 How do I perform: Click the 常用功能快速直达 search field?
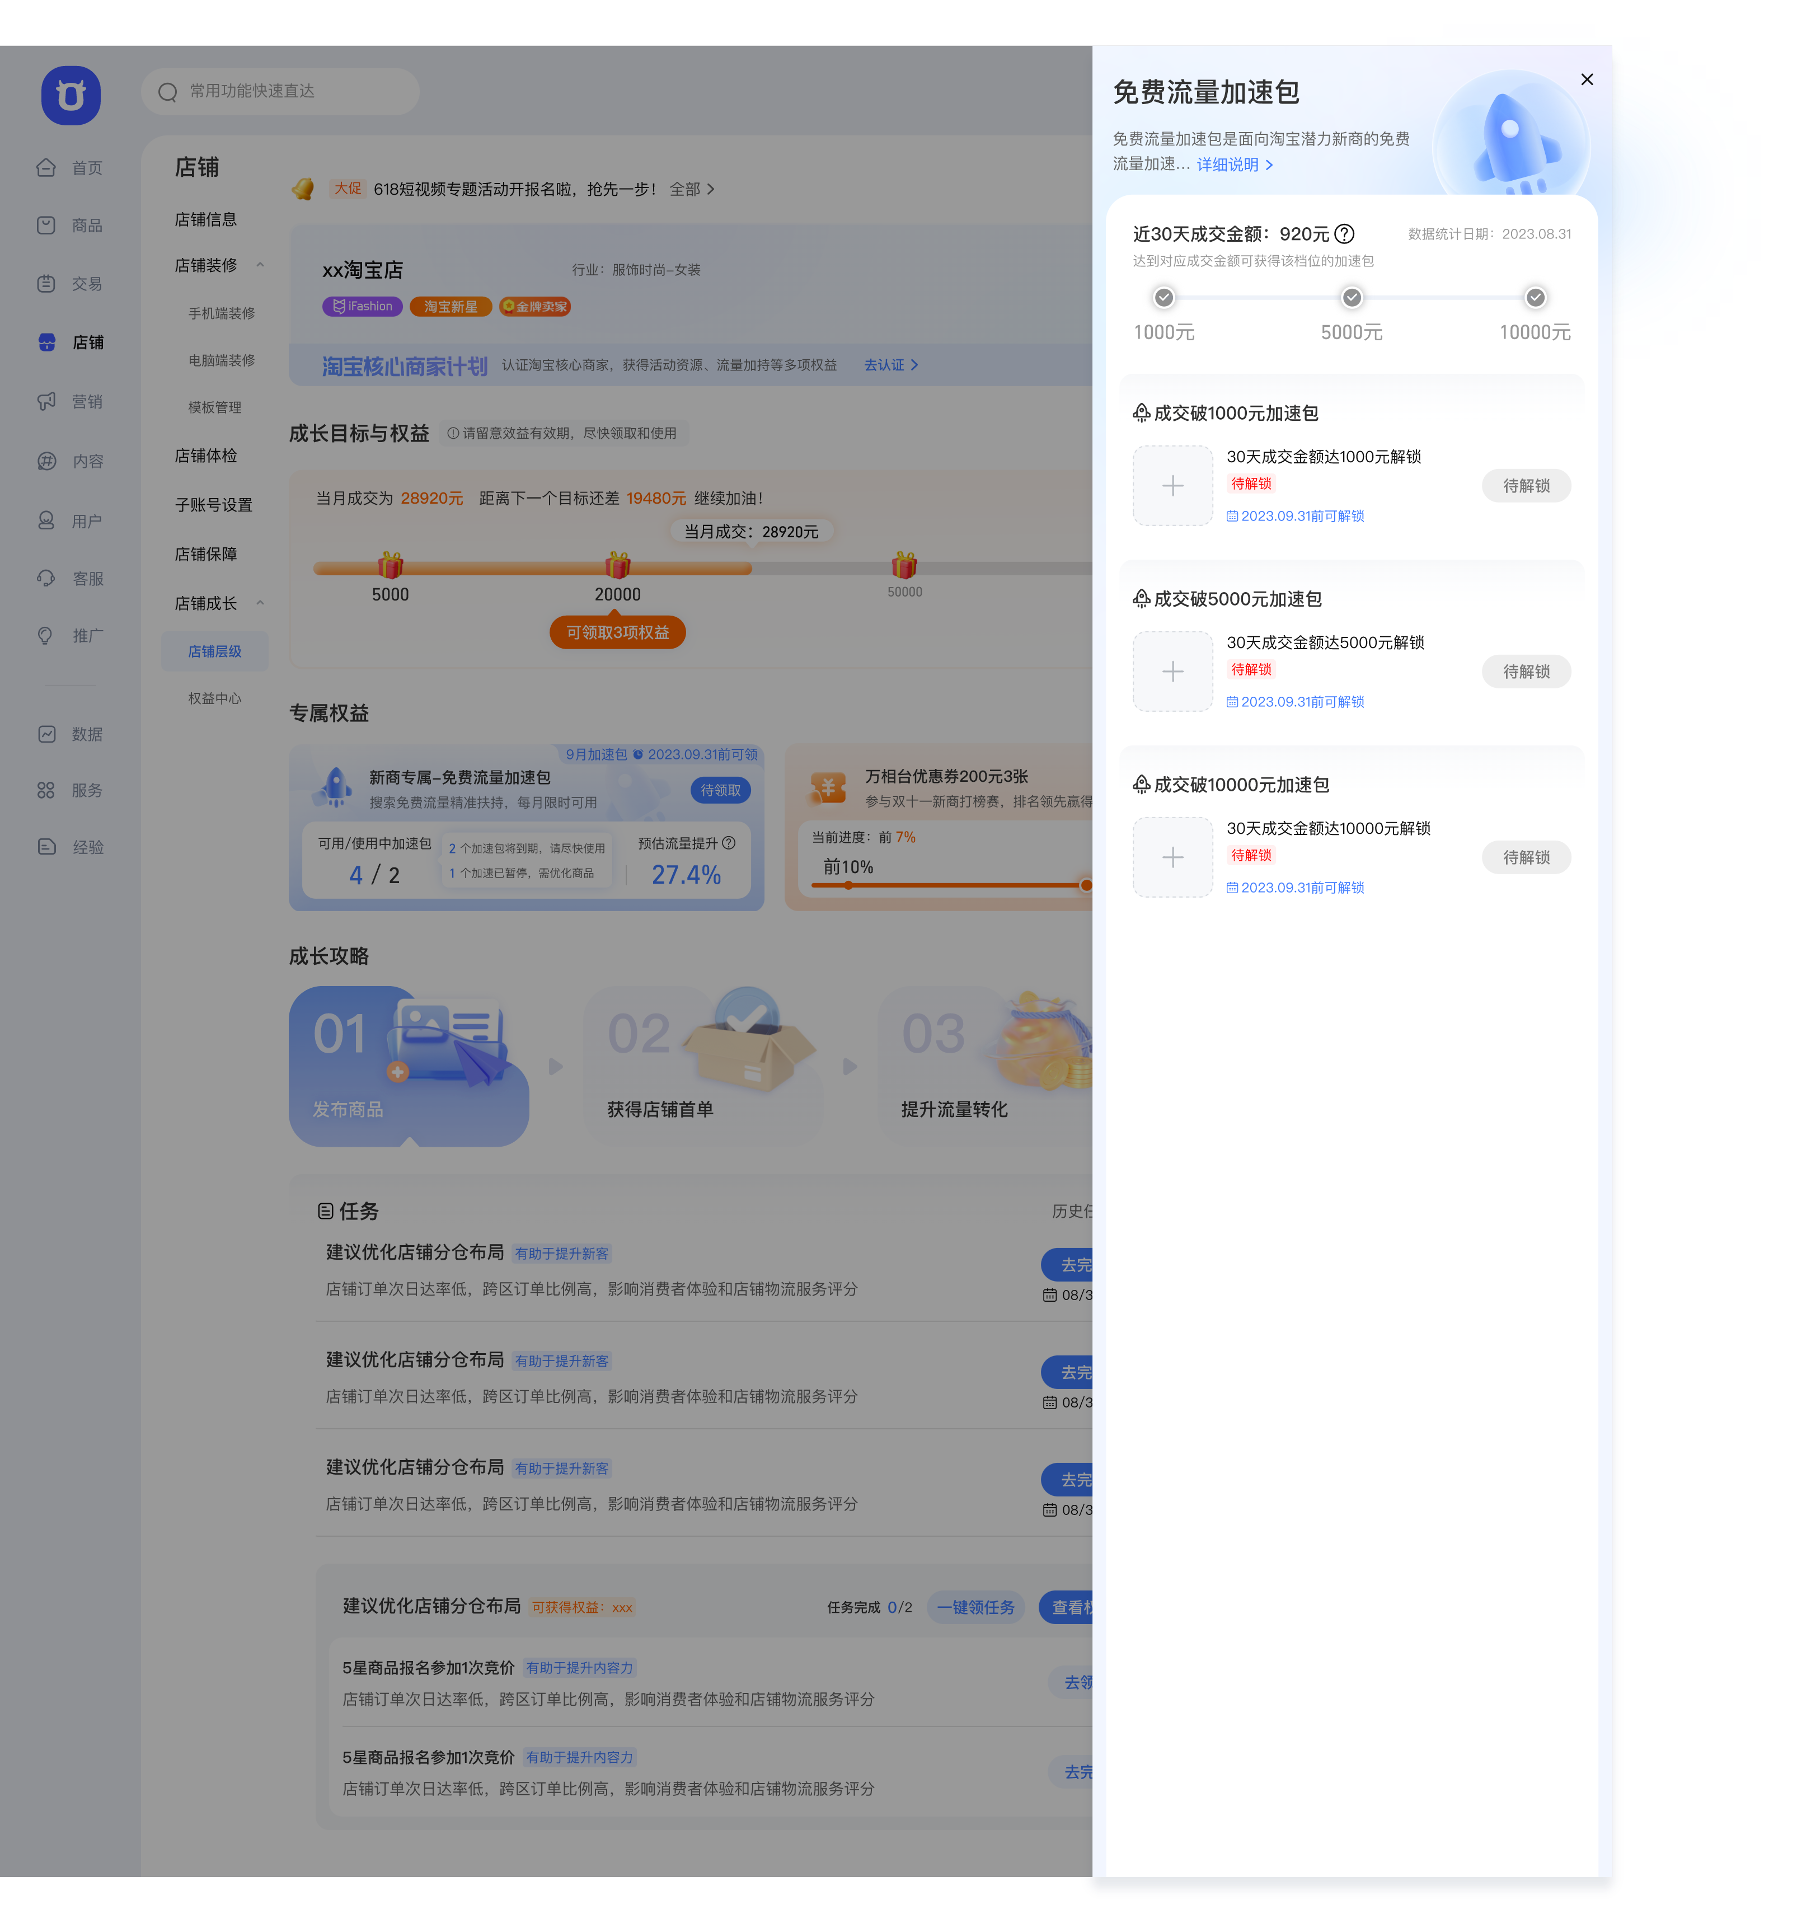280,92
